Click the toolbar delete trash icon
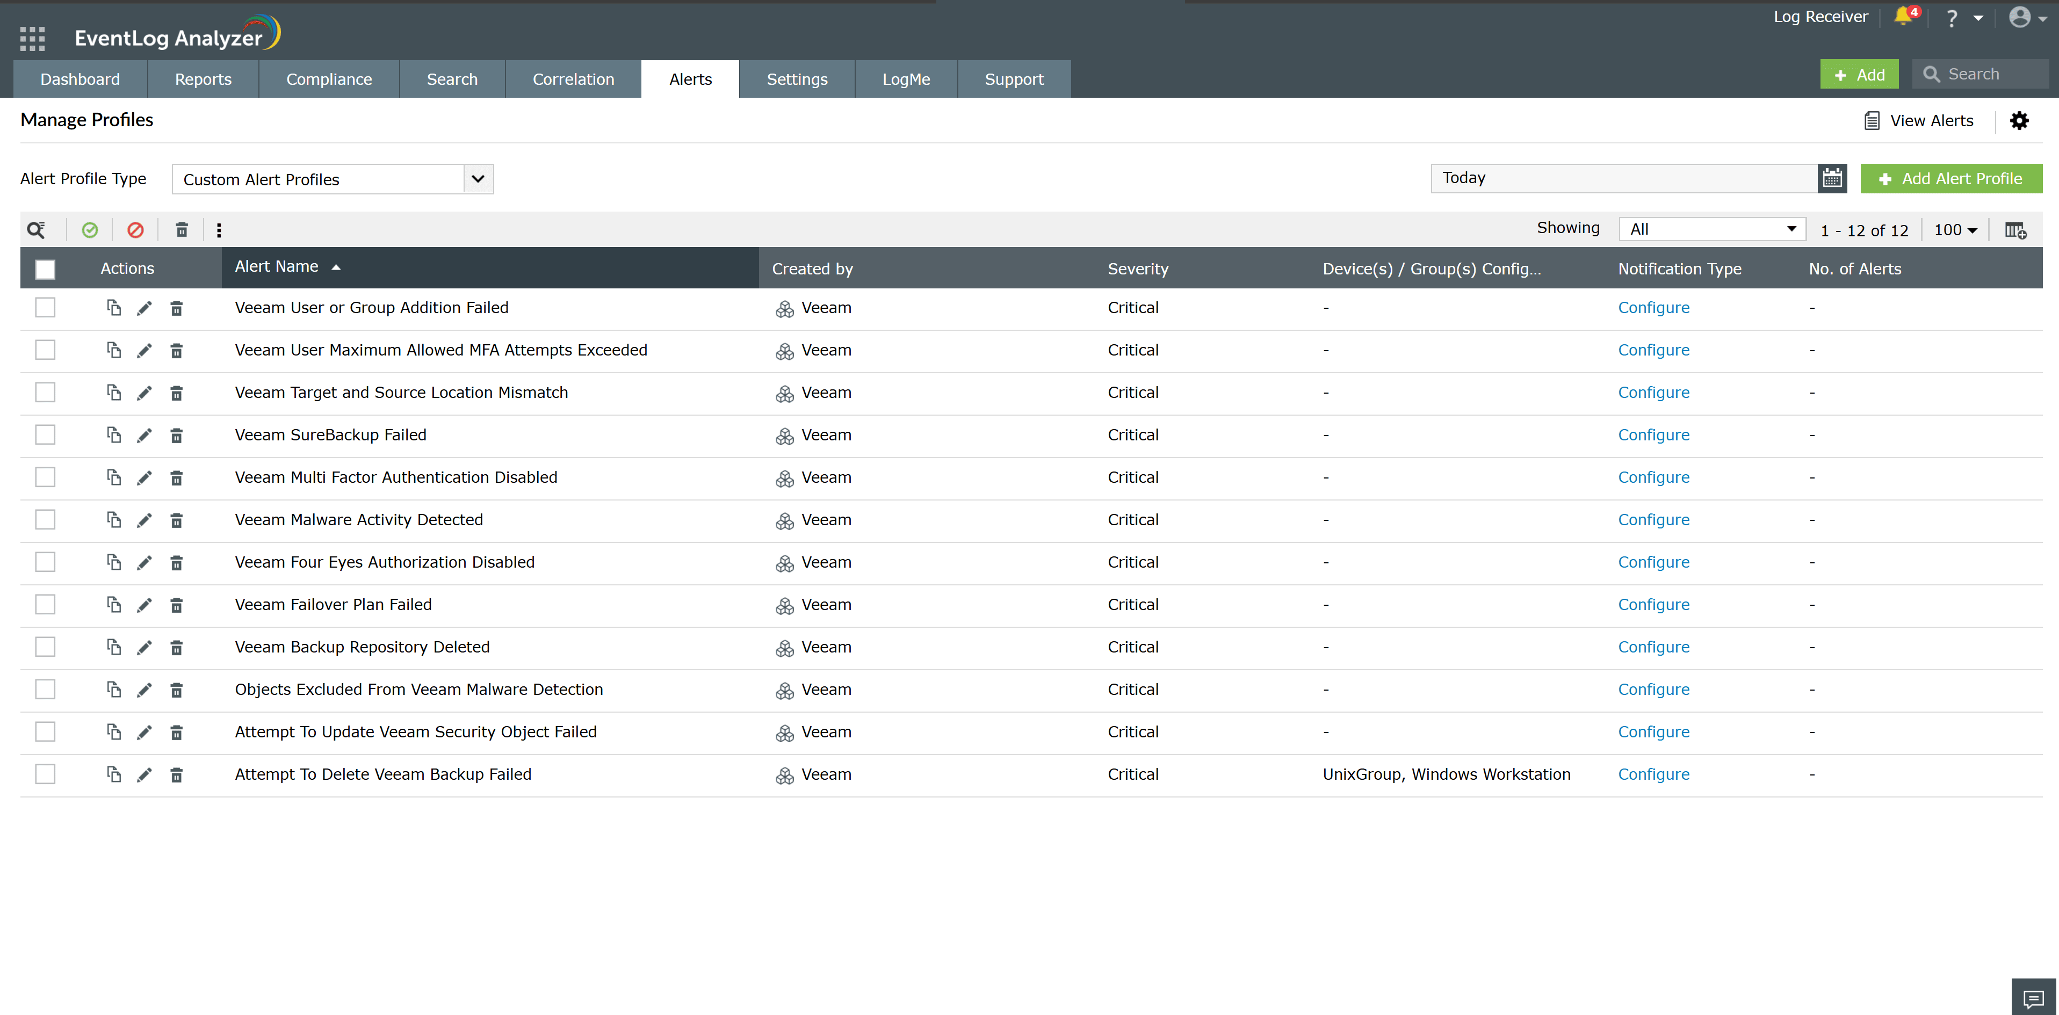The image size is (2059, 1015). pos(182,230)
